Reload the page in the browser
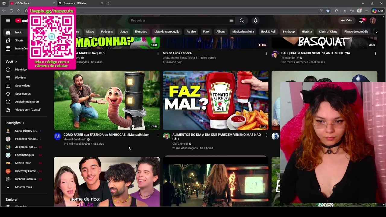Screen dimensions: 386x217 [x=11, y=11]
